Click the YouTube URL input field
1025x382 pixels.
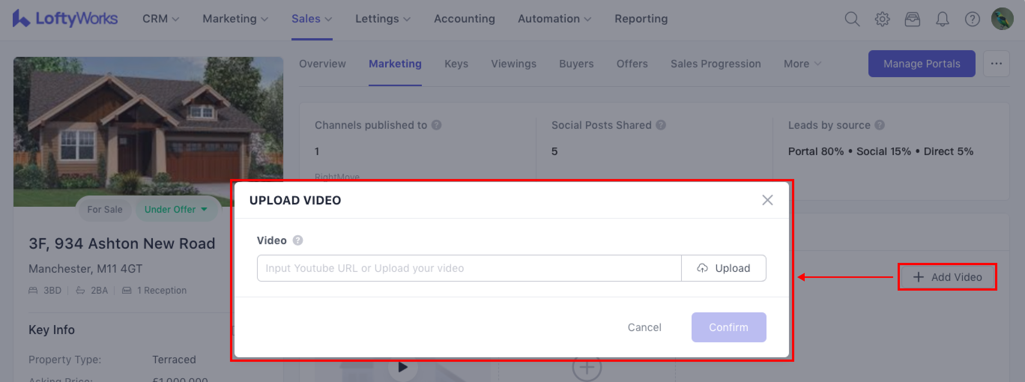click(x=469, y=268)
